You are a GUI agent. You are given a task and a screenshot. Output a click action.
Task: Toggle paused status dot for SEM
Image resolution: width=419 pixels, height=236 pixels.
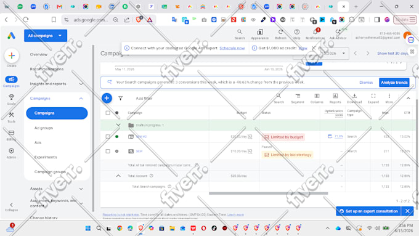pos(117,152)
